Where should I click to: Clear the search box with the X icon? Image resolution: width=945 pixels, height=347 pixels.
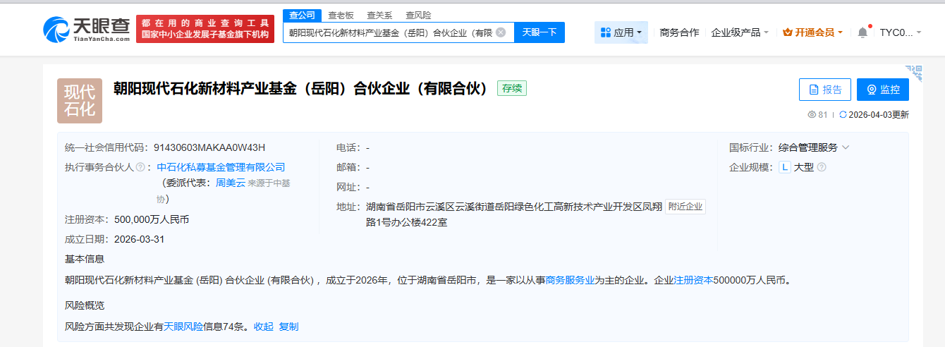[501, 32]
